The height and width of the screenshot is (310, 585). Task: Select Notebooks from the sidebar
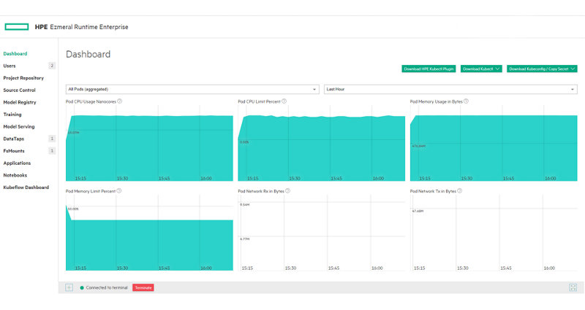pos(15,175)
